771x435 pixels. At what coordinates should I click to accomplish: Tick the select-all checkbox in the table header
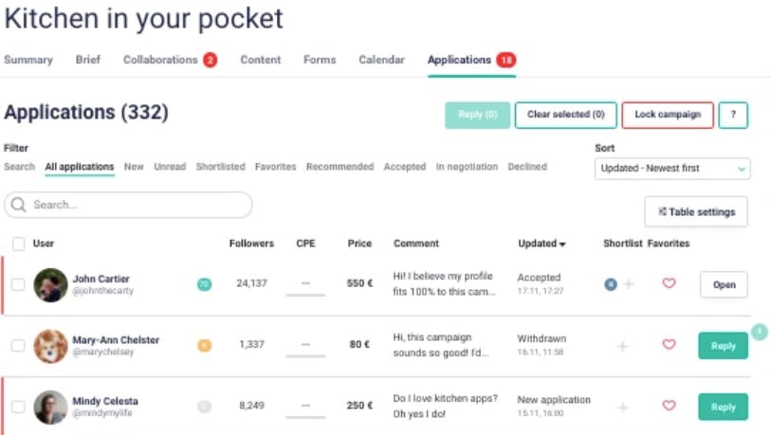pyautogui.click(x=18, y=244)
